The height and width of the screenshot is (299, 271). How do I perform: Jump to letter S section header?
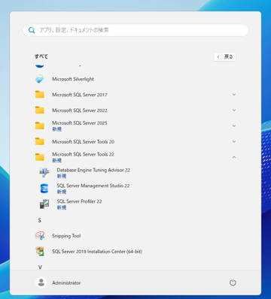click(39, 220)
